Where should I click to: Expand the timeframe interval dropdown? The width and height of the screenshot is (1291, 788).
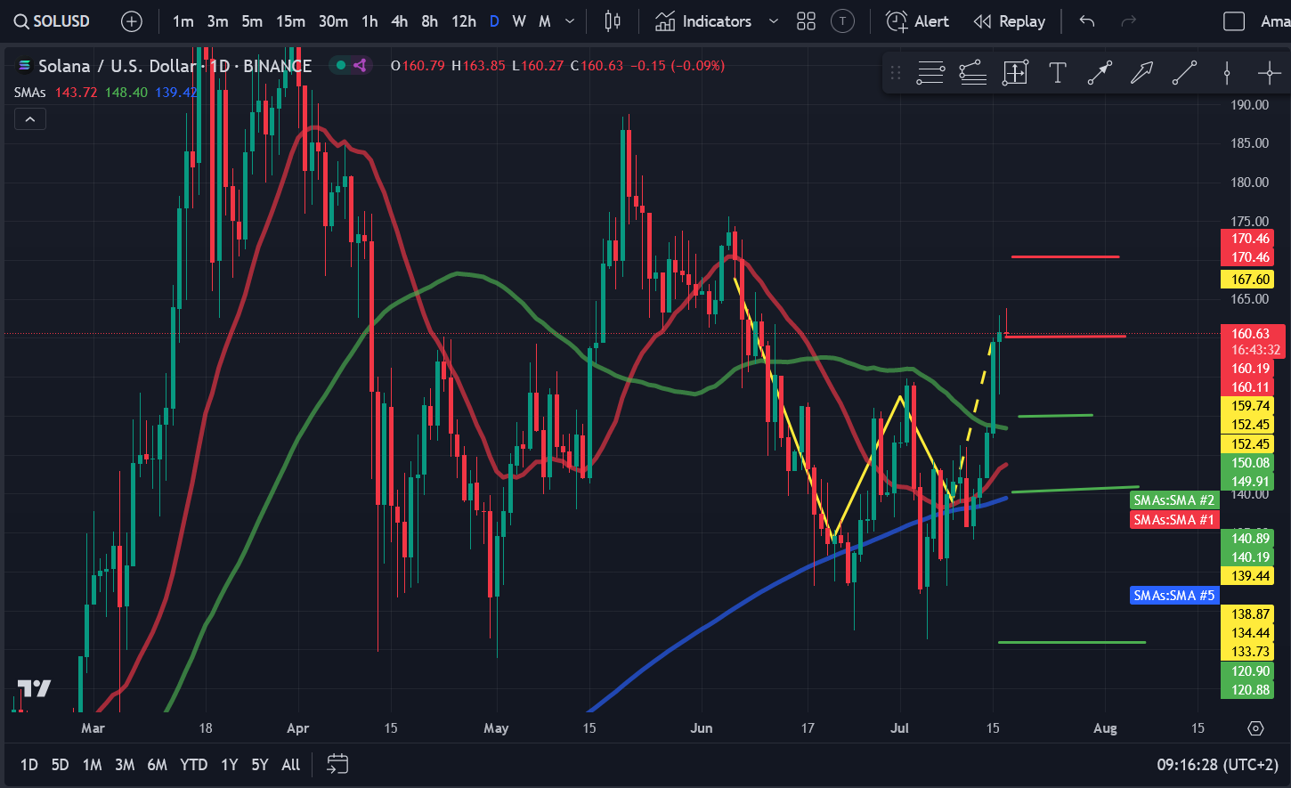[x=570, y=21]
